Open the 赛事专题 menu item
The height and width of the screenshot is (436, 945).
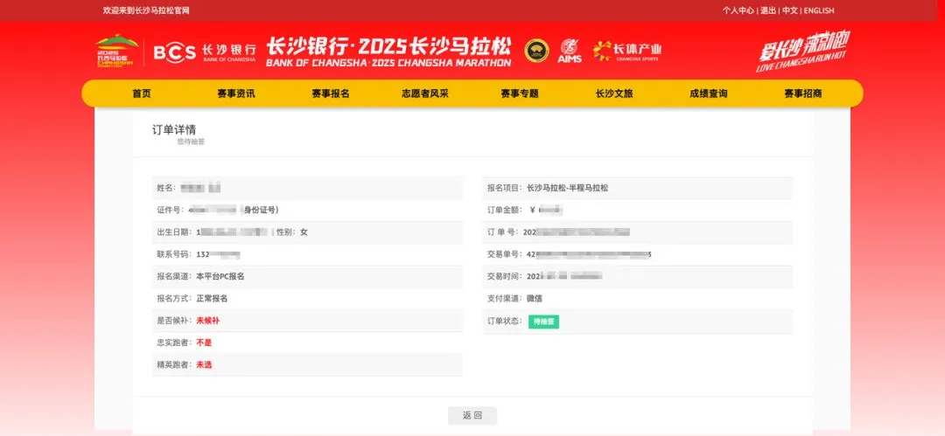pos(520,94)
